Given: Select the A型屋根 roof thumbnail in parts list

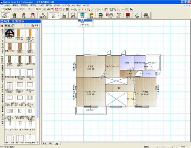Looking at the screenshot, I should click(x=10, y=34).
